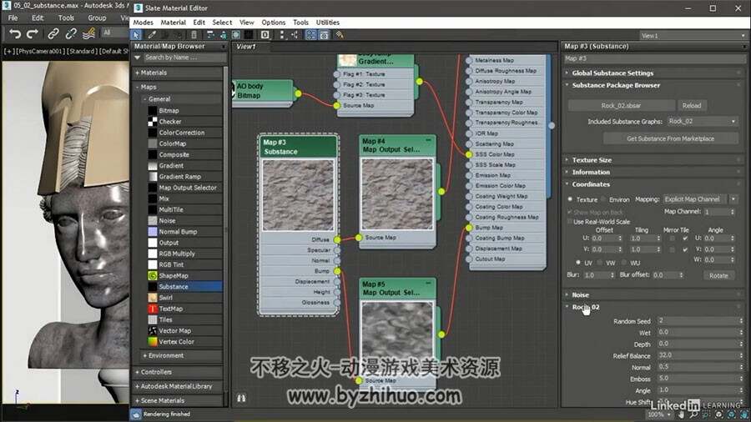Screen dimensions: 751x422
Task: Activate the Select tool arrow in Slate toolbar
Action: coord(137,35)
